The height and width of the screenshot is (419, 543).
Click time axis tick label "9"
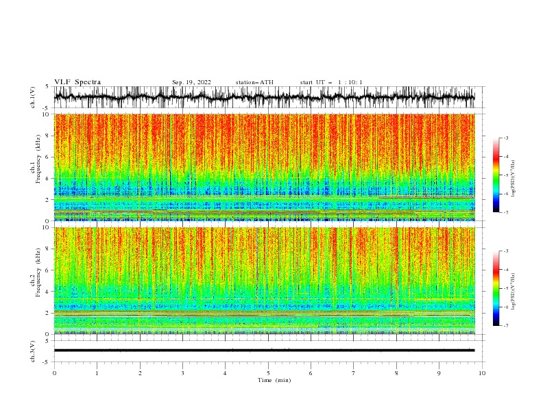point(439,373)
